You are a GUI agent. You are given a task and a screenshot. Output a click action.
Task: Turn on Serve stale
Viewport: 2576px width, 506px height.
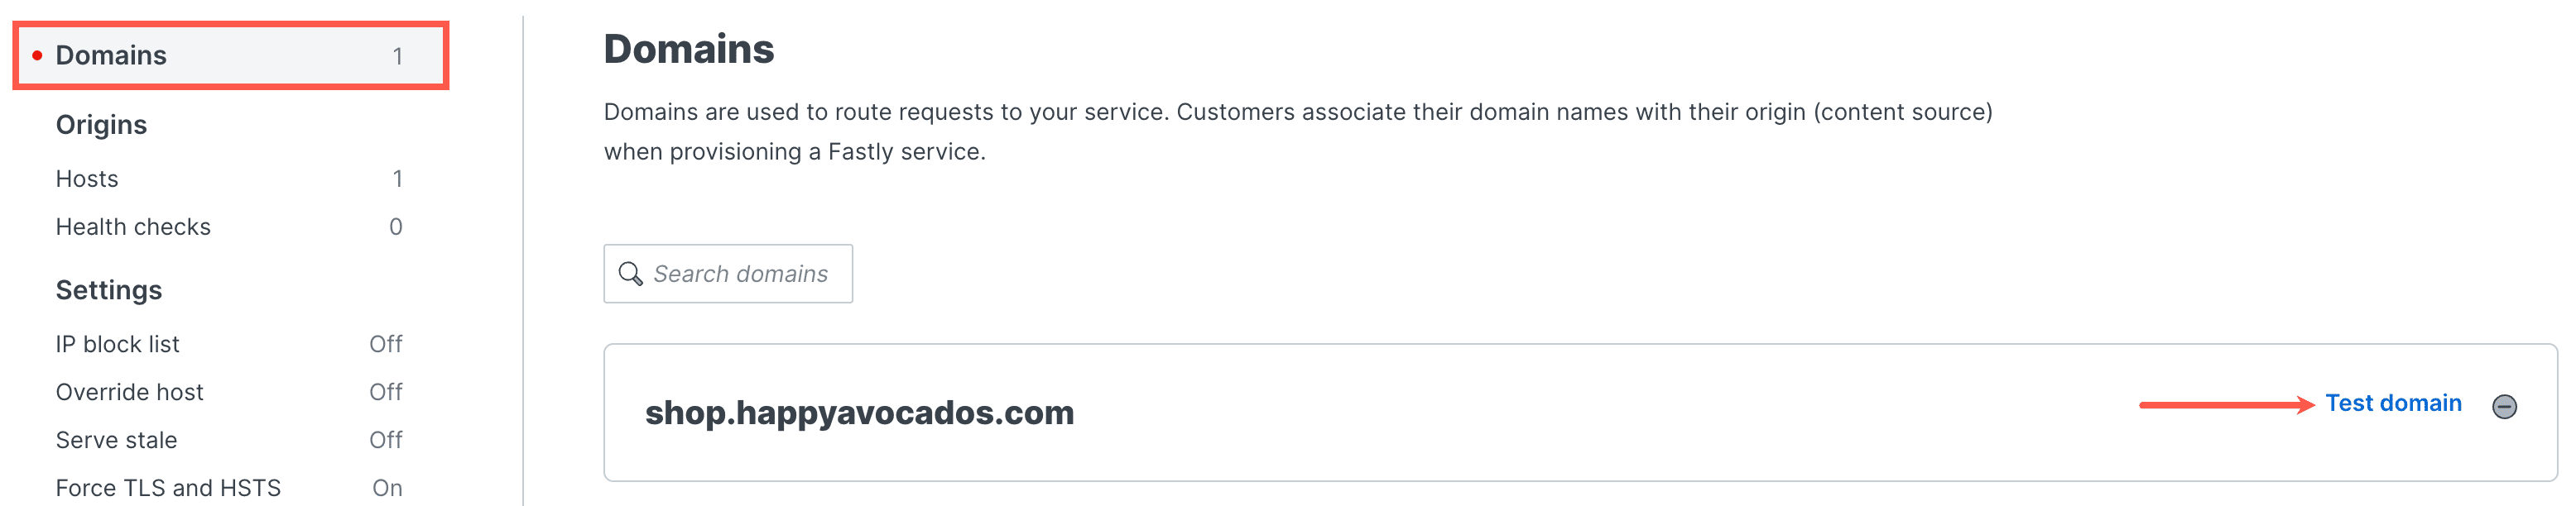click(x=116, y=439)
